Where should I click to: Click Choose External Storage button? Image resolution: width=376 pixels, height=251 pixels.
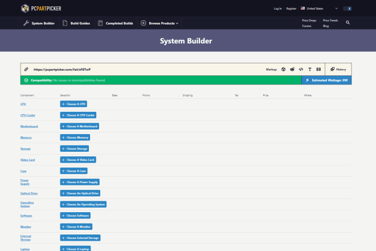click(x=80, y=238)
